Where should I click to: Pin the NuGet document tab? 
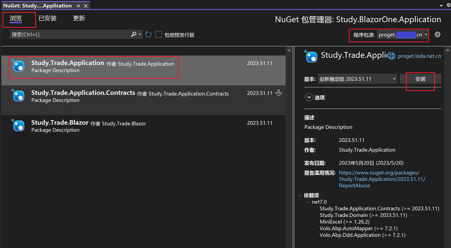(x=78, y=6)
